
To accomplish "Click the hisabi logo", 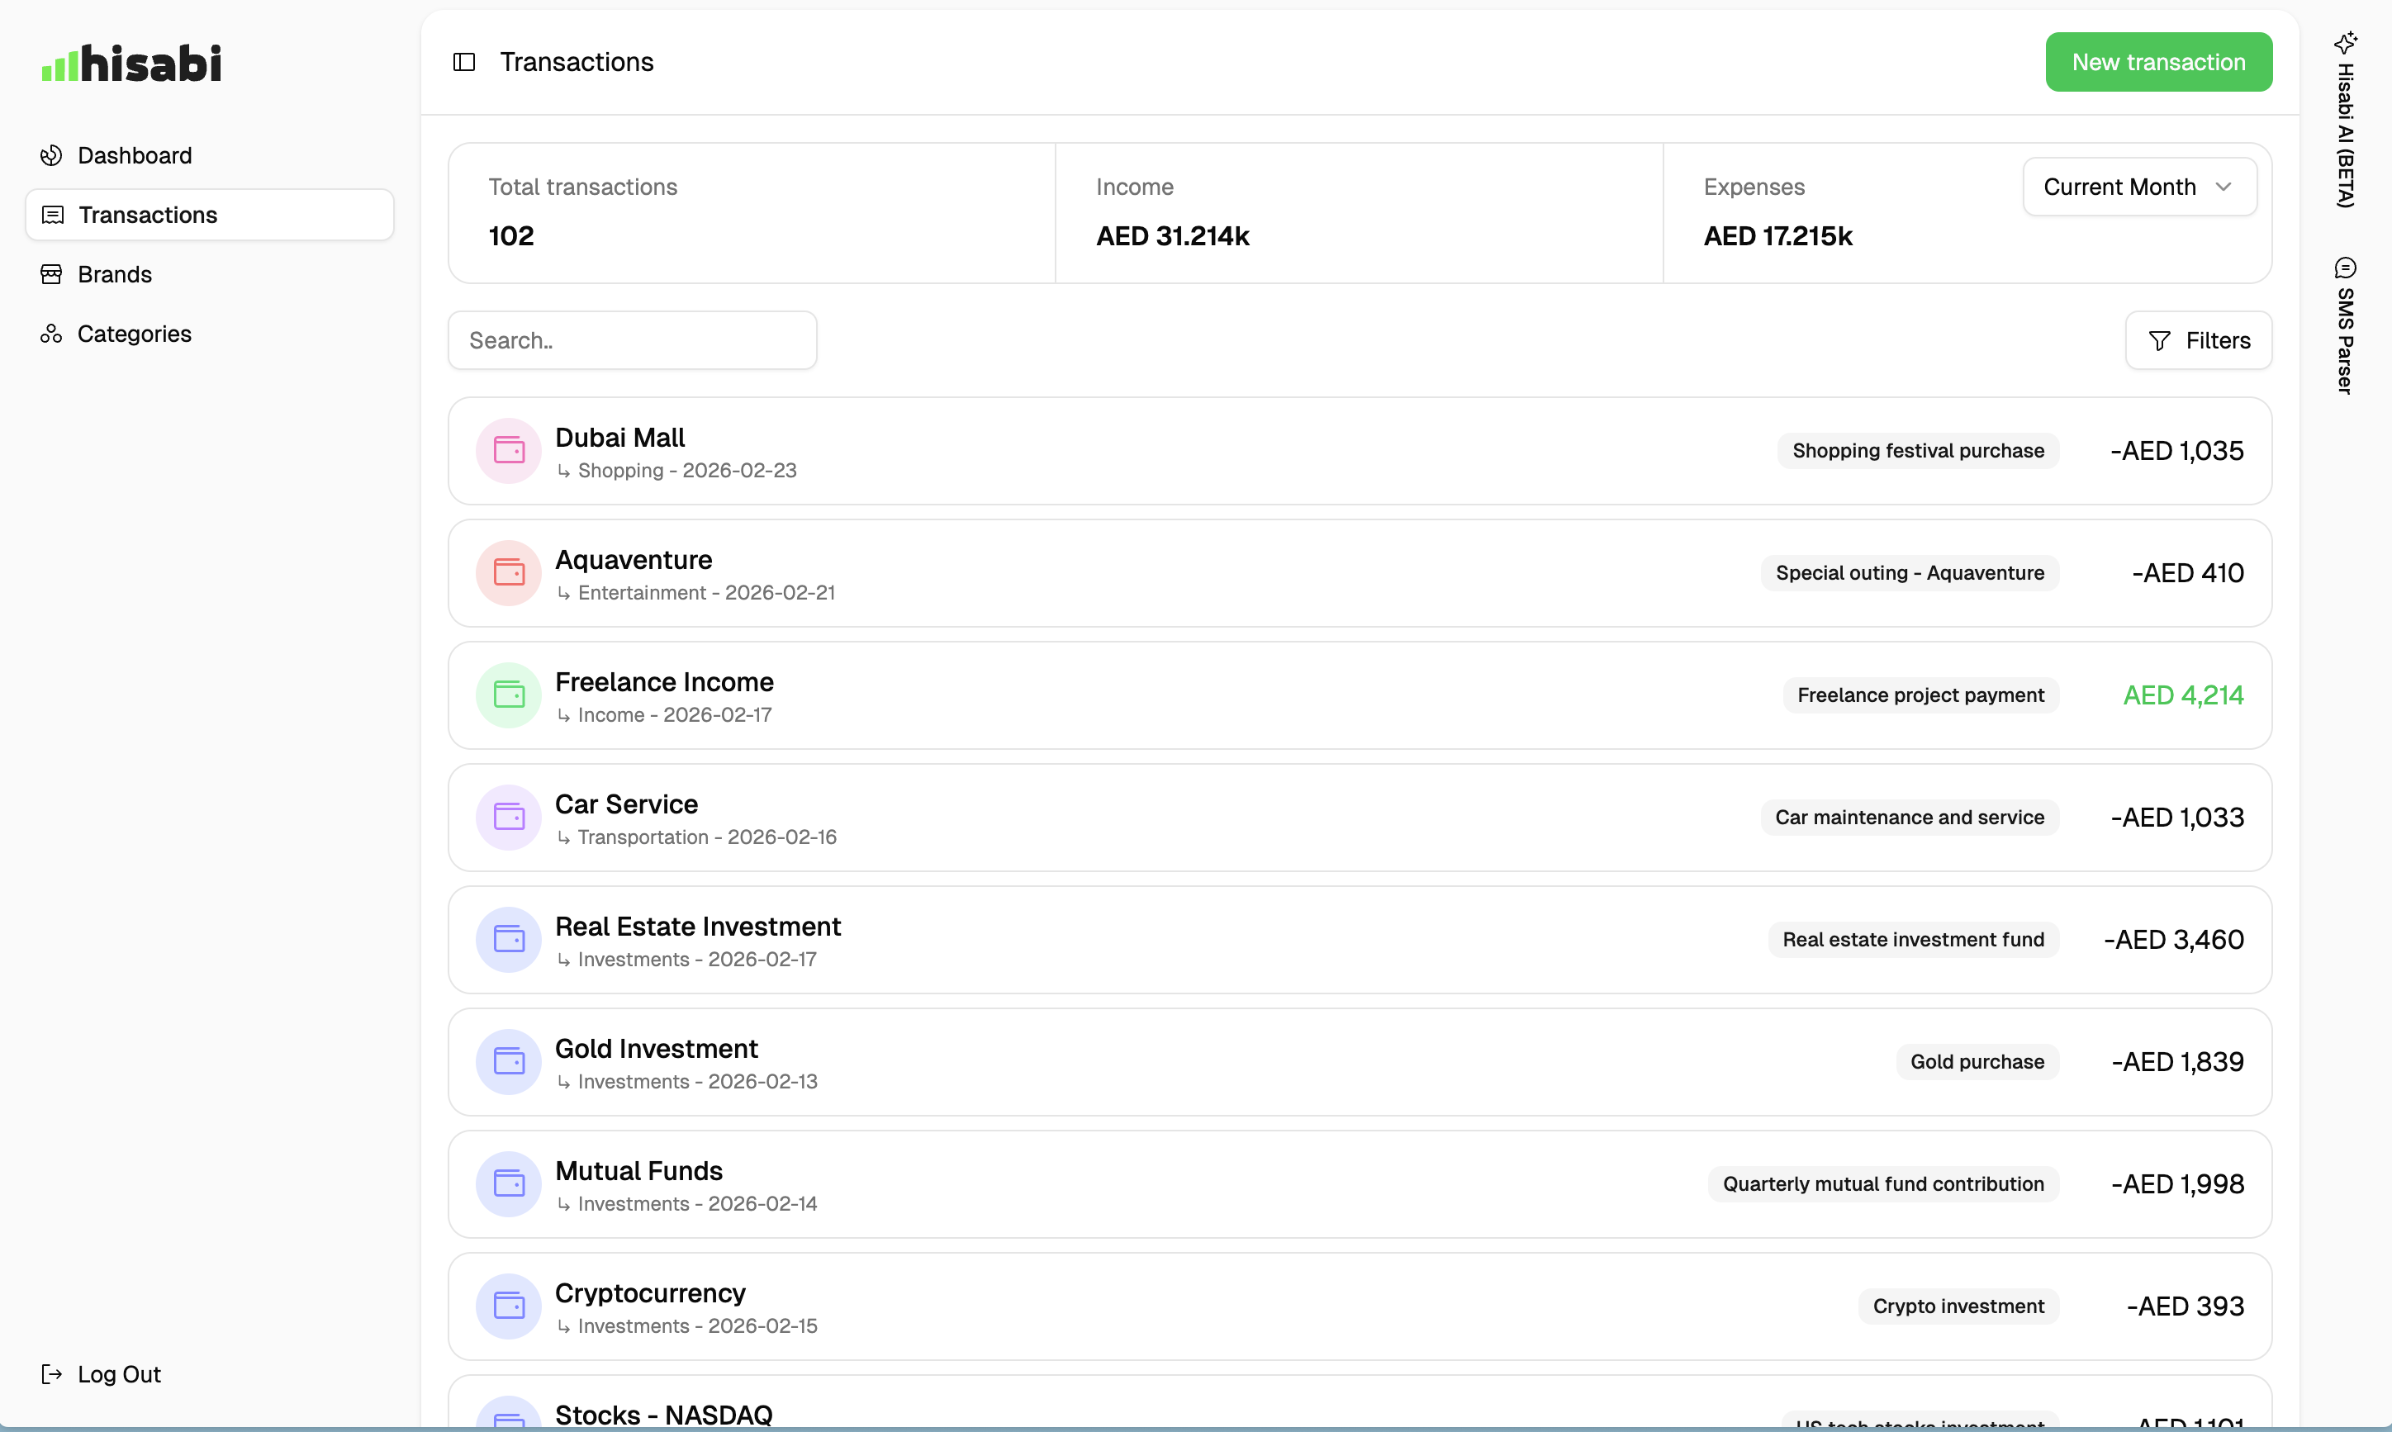I will point(131,62).
